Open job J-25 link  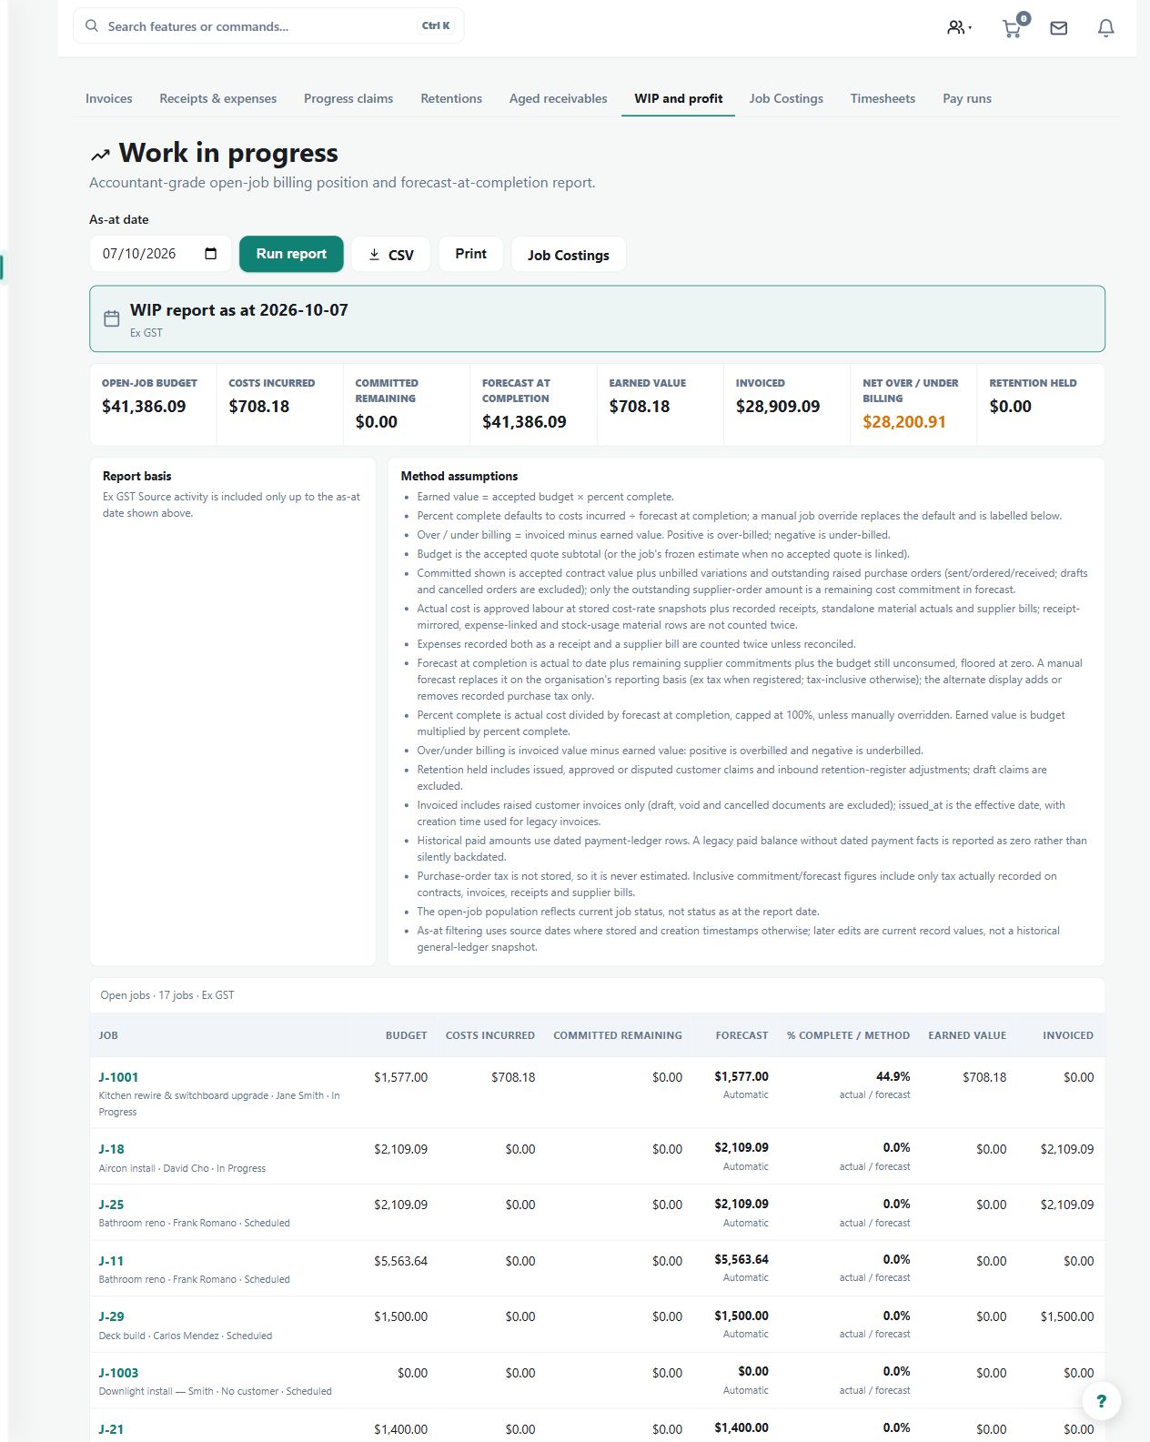pyautogui.click(x=111, y=1205)
